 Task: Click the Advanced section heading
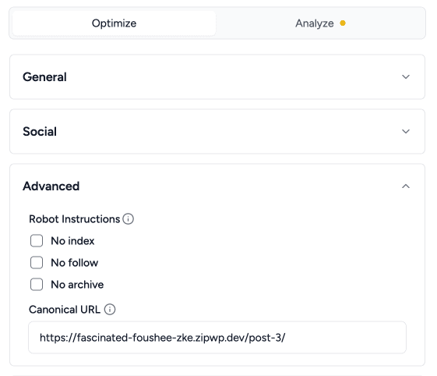[51, 186]
